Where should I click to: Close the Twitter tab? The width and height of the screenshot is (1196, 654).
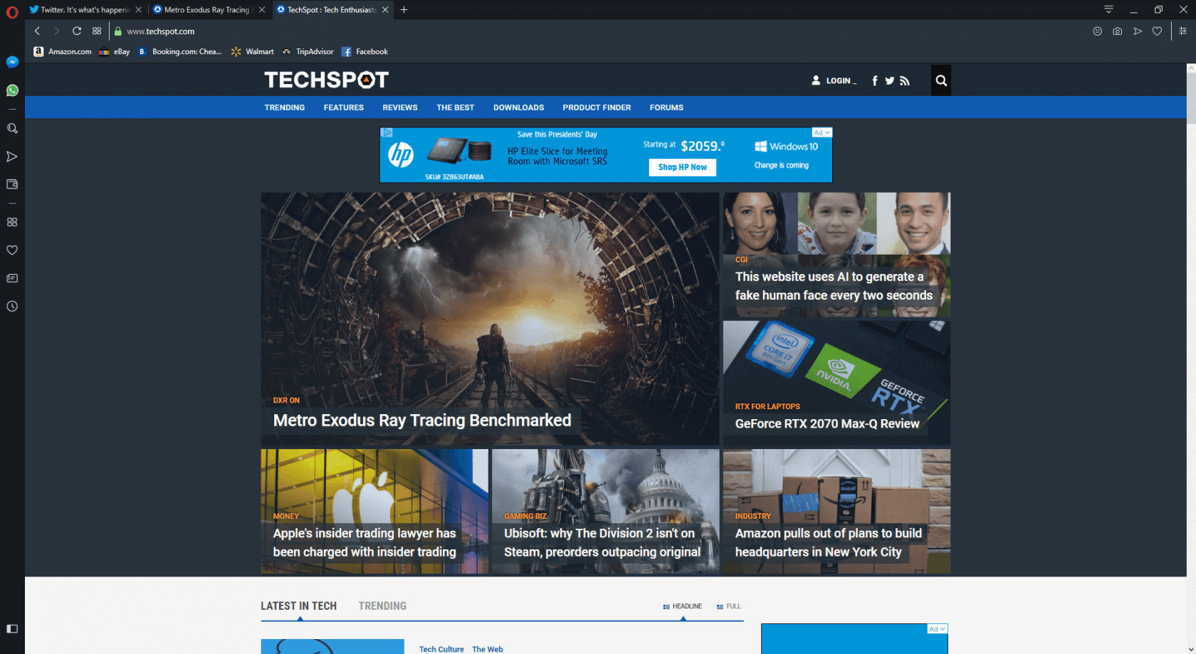pos(138,10)
